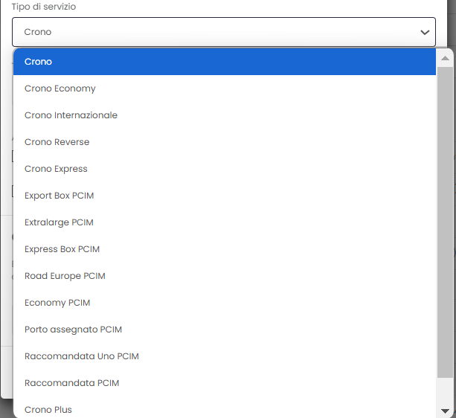
Task: Pick Economy PCIM from dropdown
Action: pyautogui.click(x=225, y=302)
